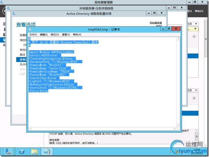Screen dimensions: 209x157
Task: Collapse upper Server Manager section chevron
Action: coord(194,37)
